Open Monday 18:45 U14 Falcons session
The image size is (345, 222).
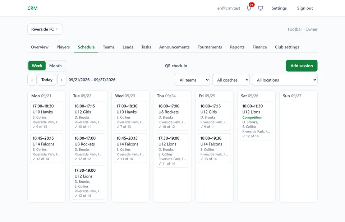47,148
